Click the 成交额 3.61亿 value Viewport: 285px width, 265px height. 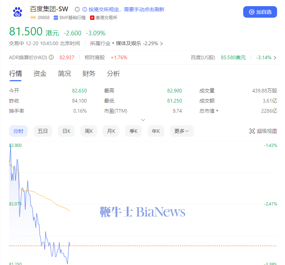[x=270, y=101]
